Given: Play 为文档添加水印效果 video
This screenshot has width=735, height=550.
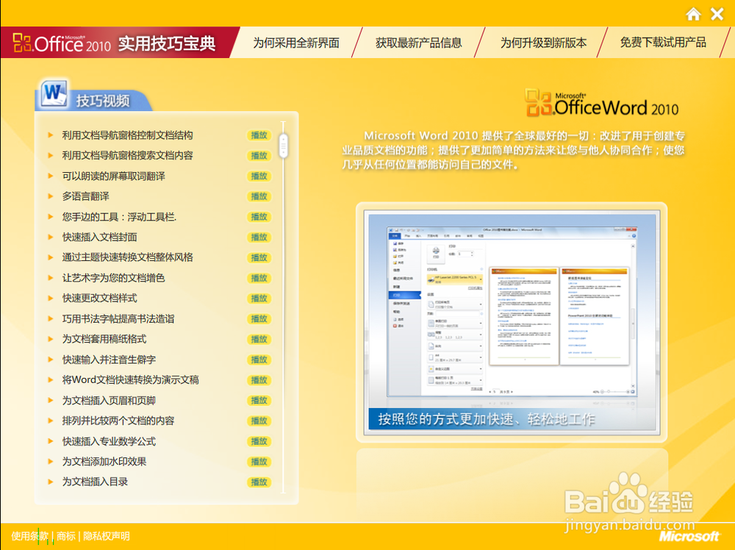Looking at the screenshot, I should [259, 461].
